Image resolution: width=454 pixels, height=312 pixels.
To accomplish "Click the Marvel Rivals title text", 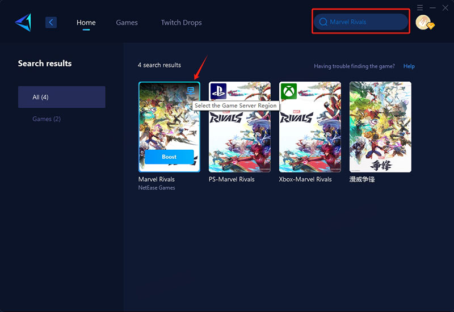I will 157,179.
